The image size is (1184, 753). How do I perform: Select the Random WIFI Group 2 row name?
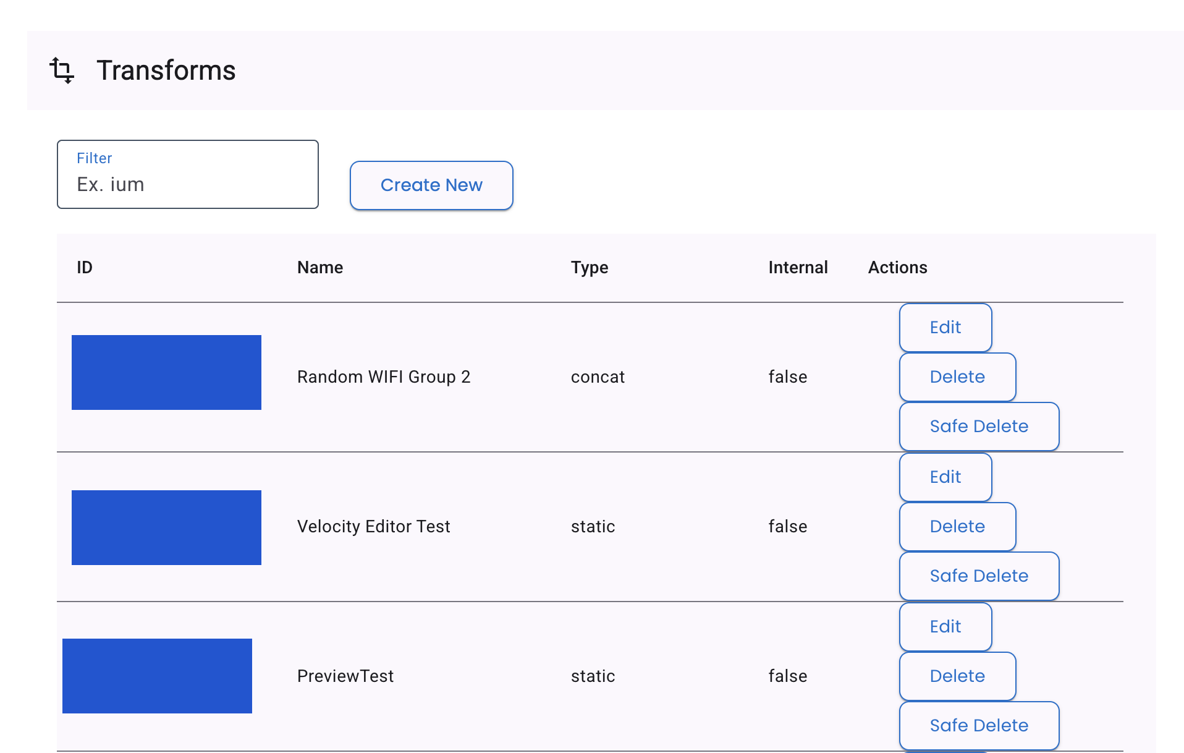click(x=384, y=376)
